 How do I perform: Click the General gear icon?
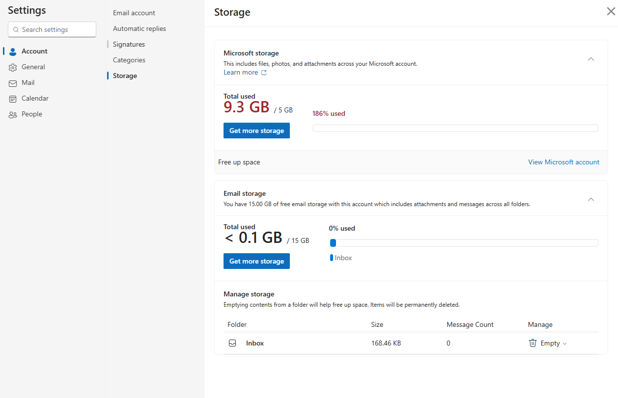click(13, 67)
